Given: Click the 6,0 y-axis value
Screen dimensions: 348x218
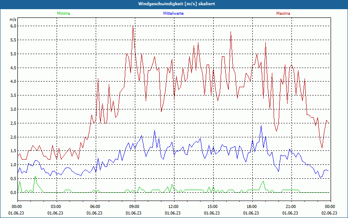Looking at the screenshot, I should point(13,26).
